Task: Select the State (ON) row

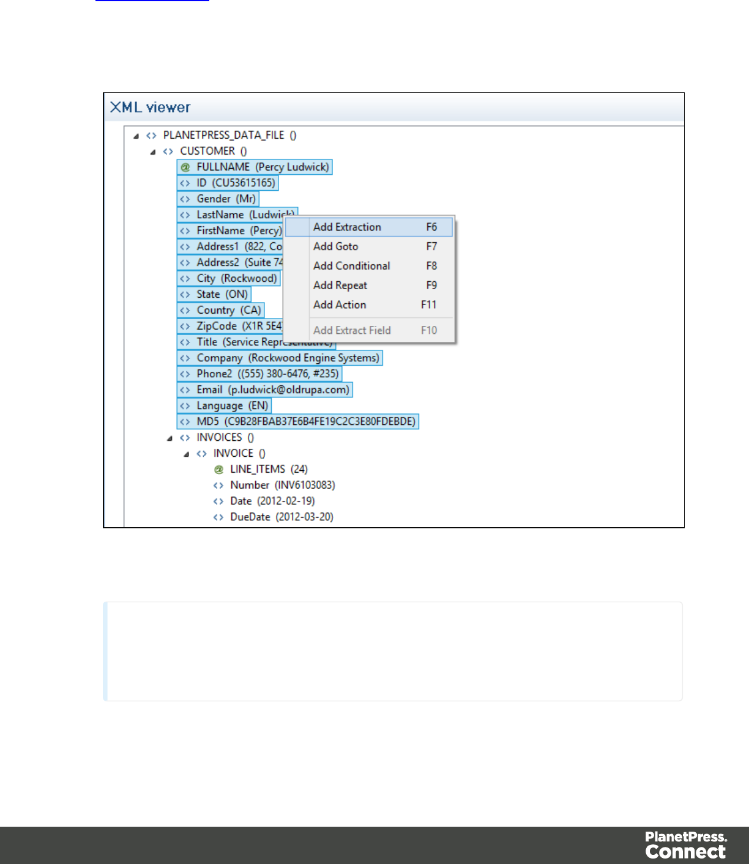Action: (214, 294)
